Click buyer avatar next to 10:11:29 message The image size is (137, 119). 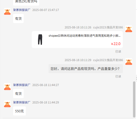pyautogui.click(x=129, y=62)
